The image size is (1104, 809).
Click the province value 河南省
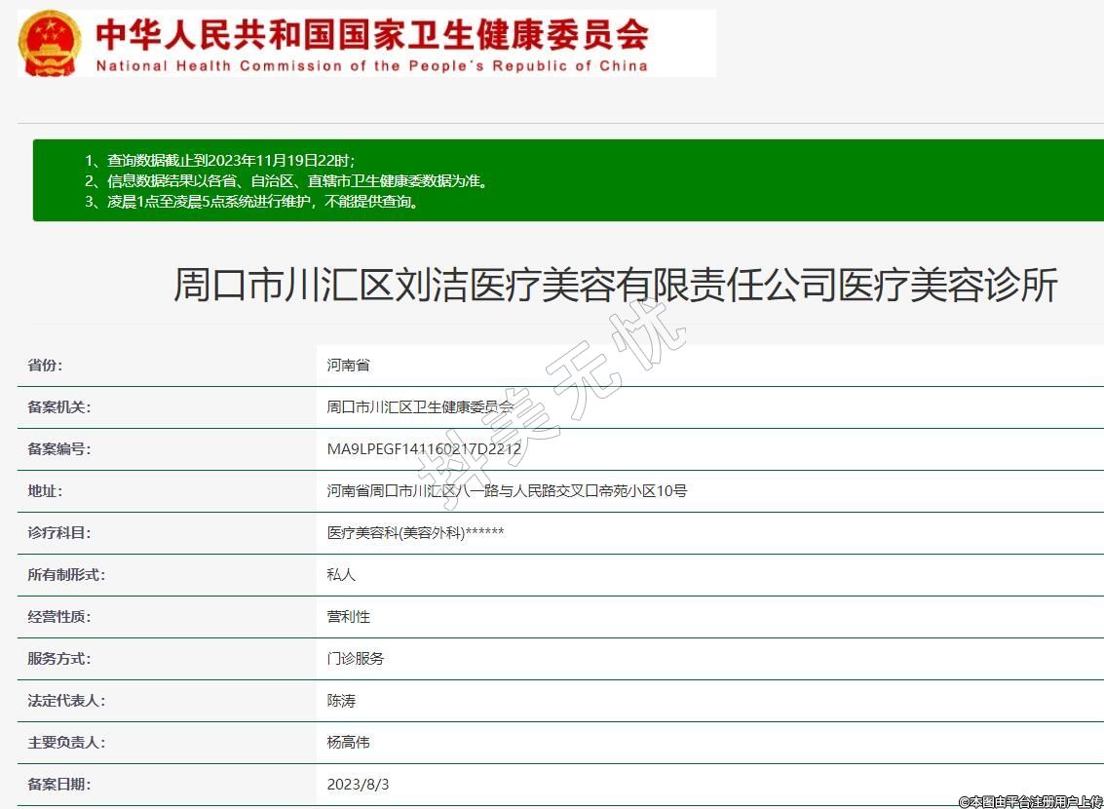pyautogui.click(x=348, y=366)
